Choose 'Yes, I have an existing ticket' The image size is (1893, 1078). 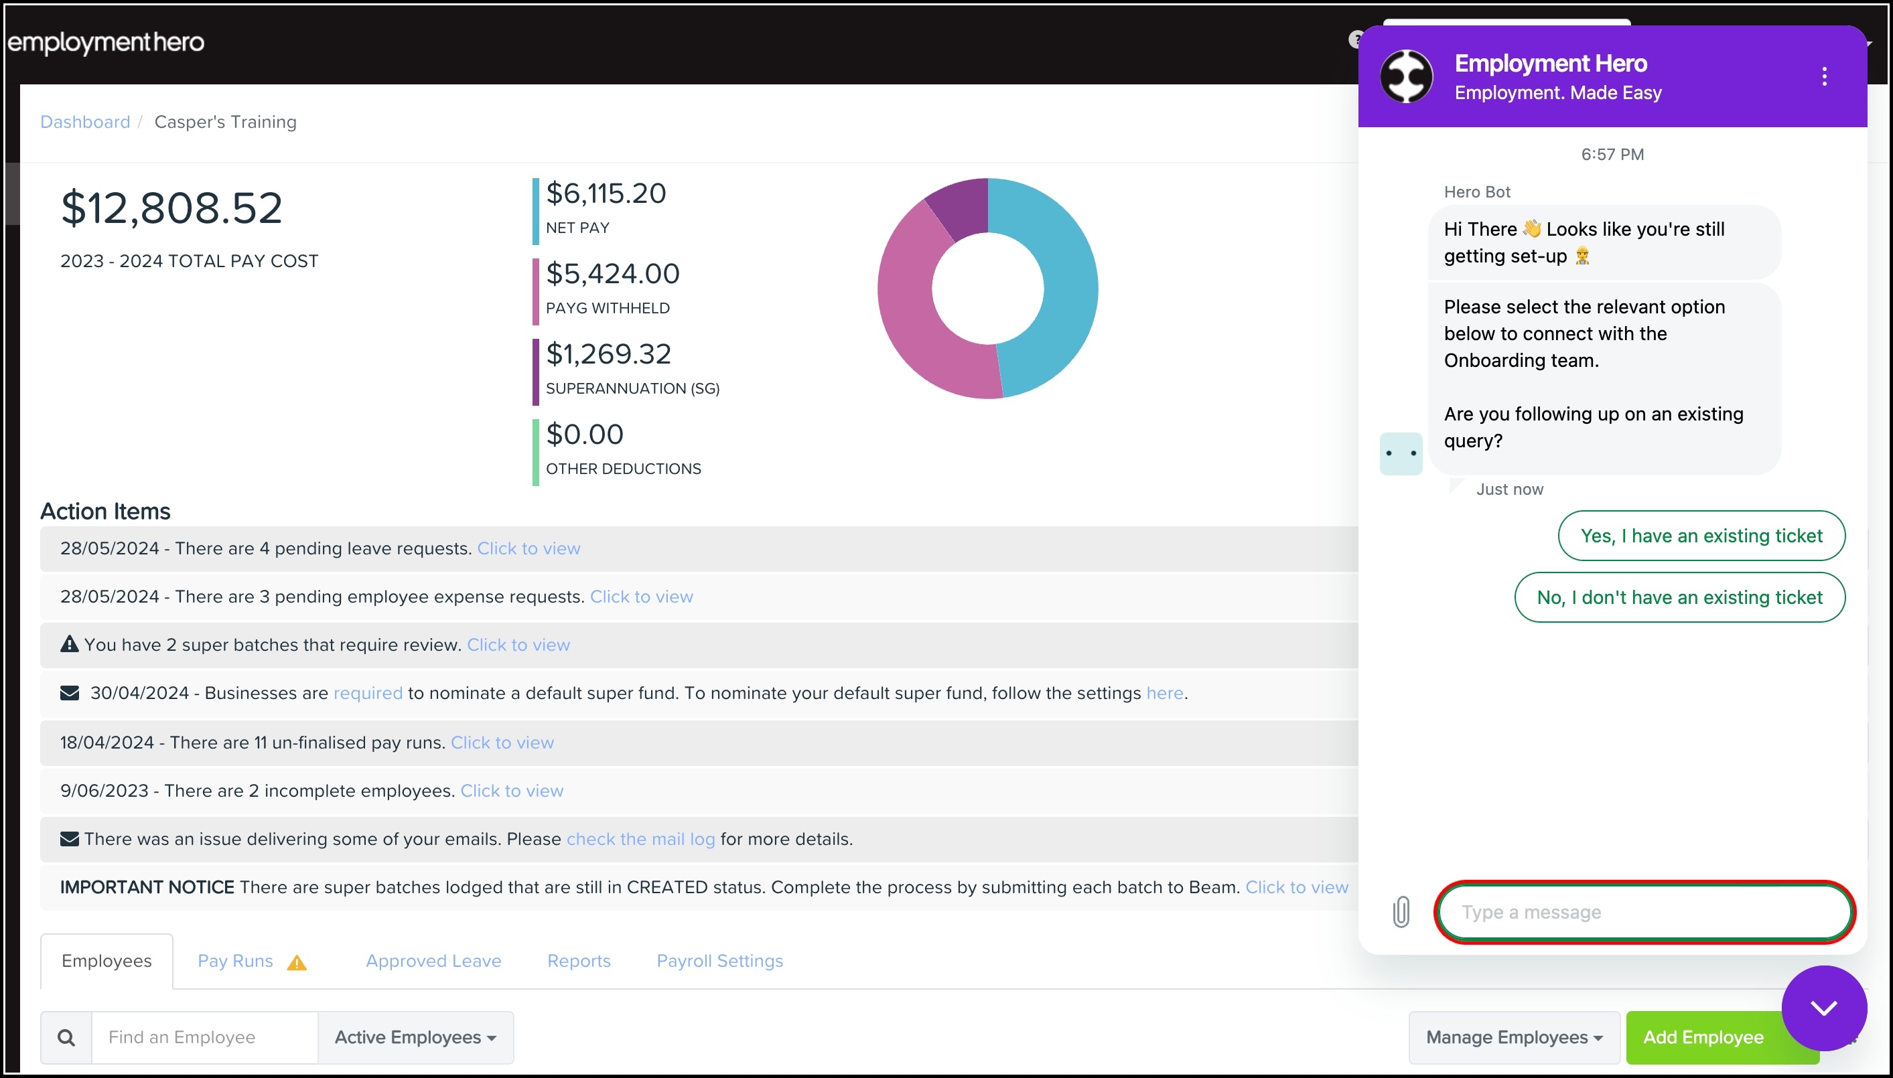pos(1701,535)
